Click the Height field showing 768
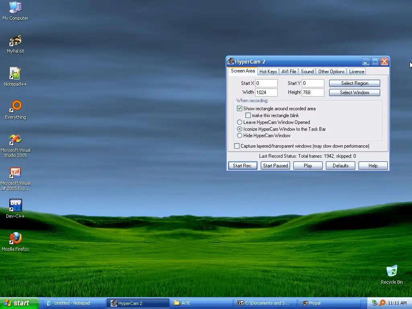 pos(313,93)
